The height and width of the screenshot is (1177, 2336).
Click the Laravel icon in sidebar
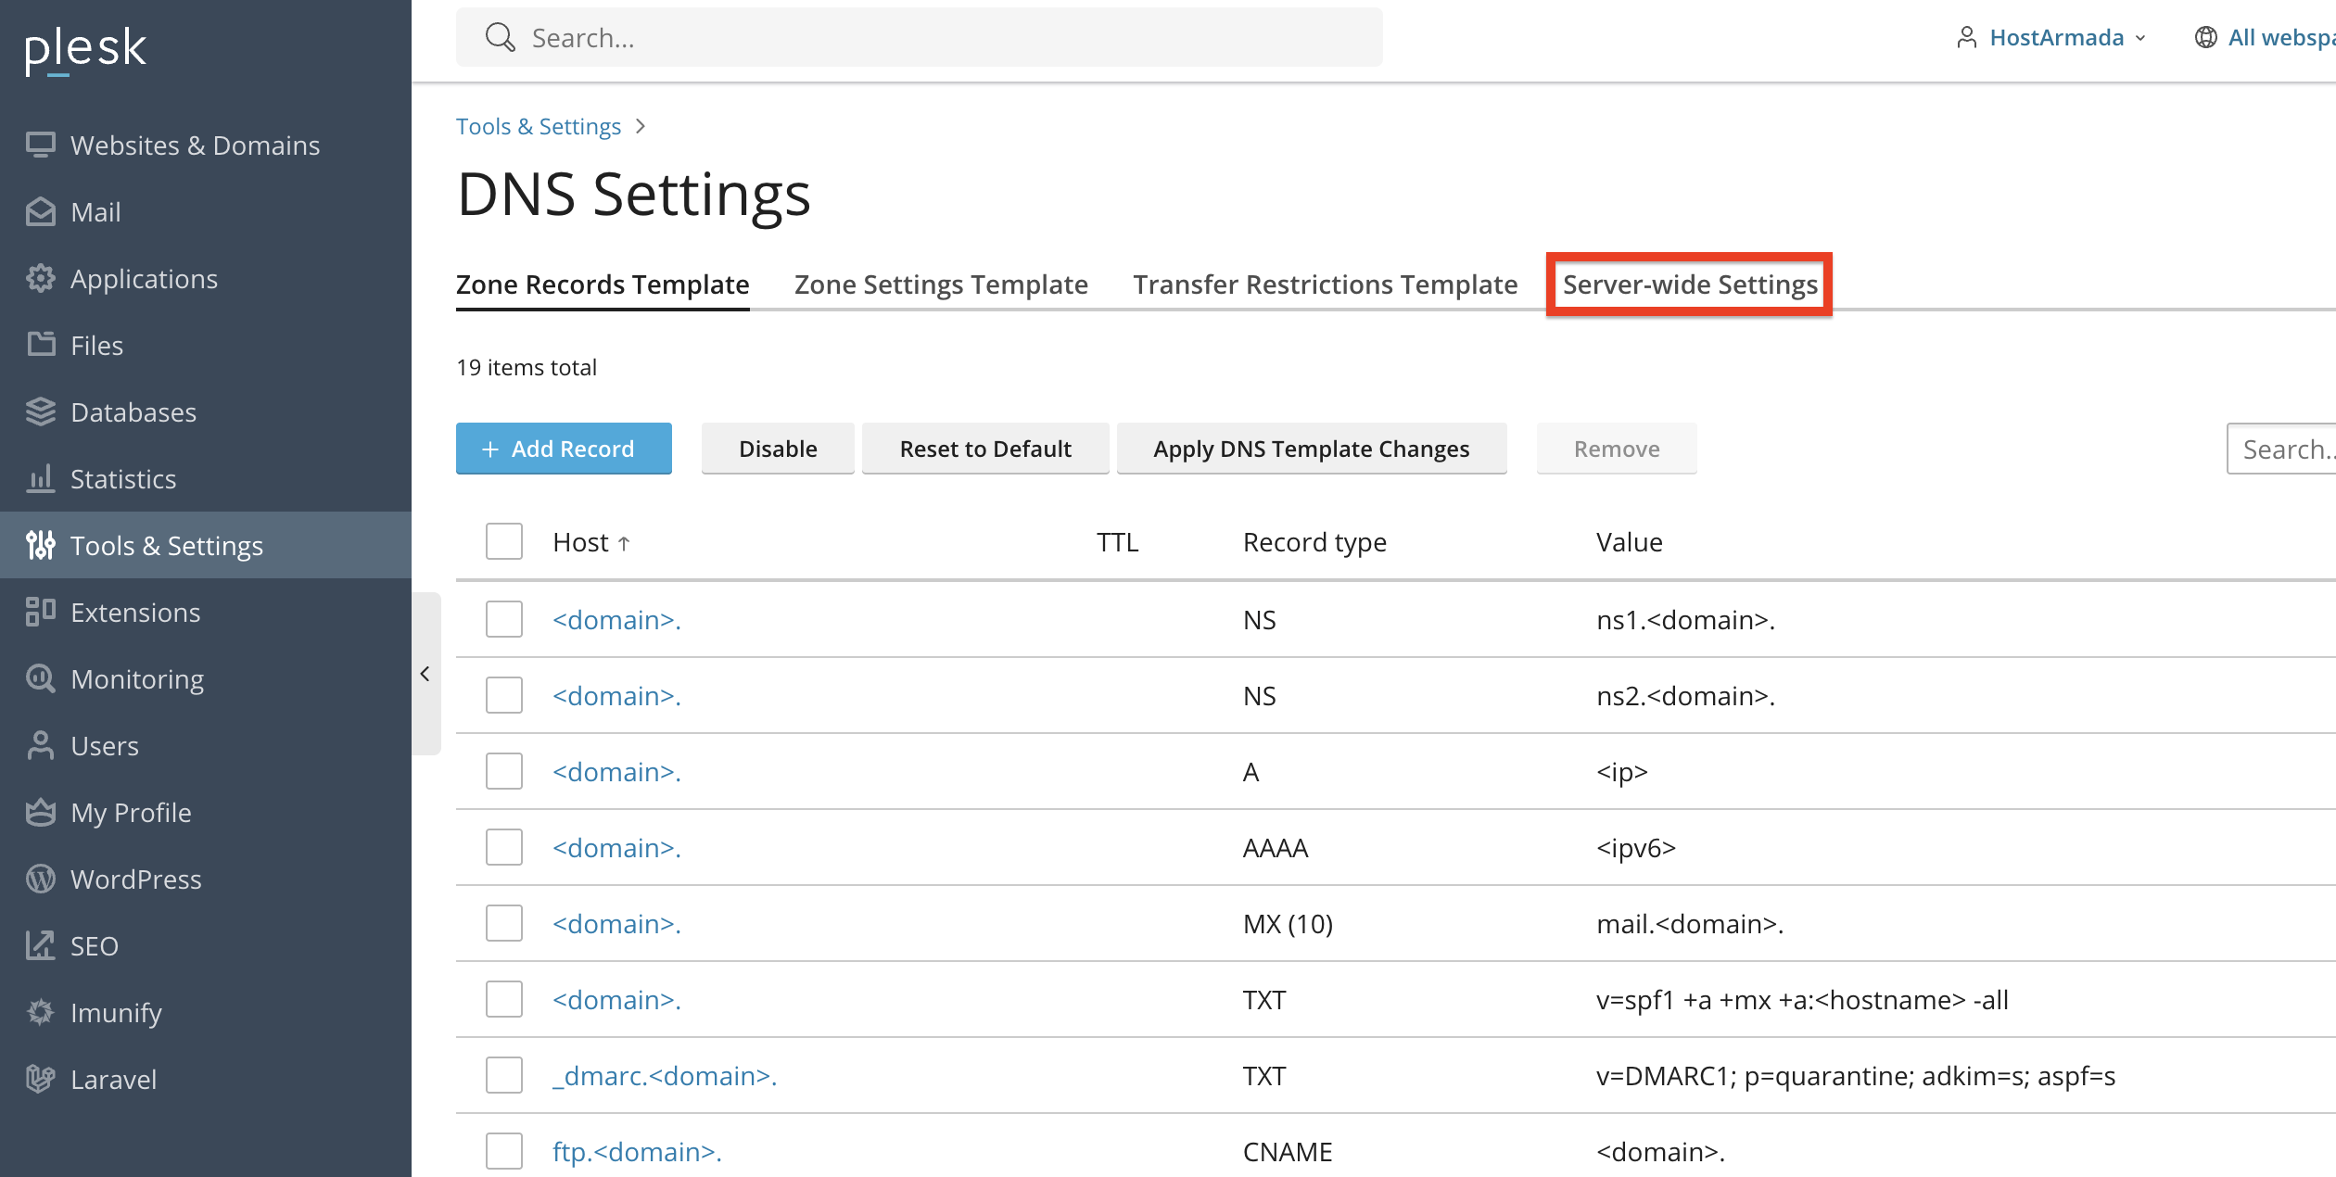(x=40, y=1079)
